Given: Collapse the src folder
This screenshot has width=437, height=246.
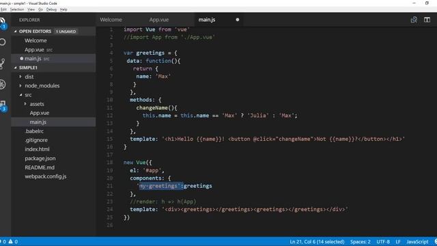Looking at the screenshot, I should coord(20,95).
